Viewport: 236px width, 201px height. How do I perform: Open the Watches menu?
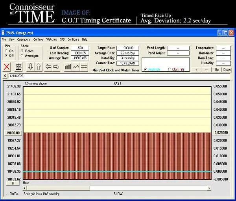pos(52,39)
